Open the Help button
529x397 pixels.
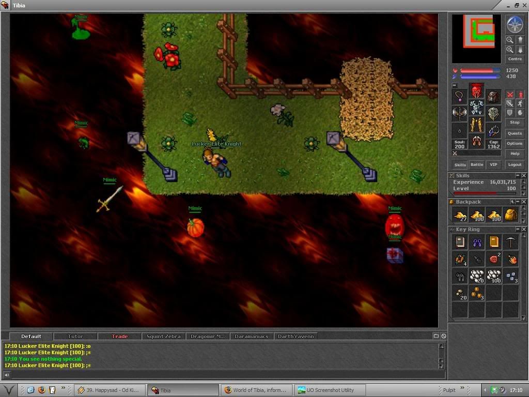515,154
